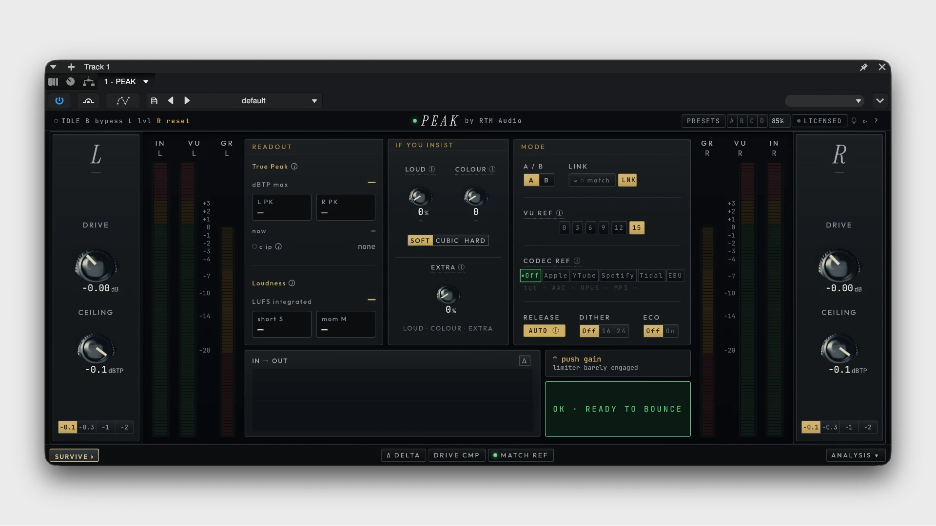Adjust the left DRIVE knob

pyautogui.click(x=95, y=266)
